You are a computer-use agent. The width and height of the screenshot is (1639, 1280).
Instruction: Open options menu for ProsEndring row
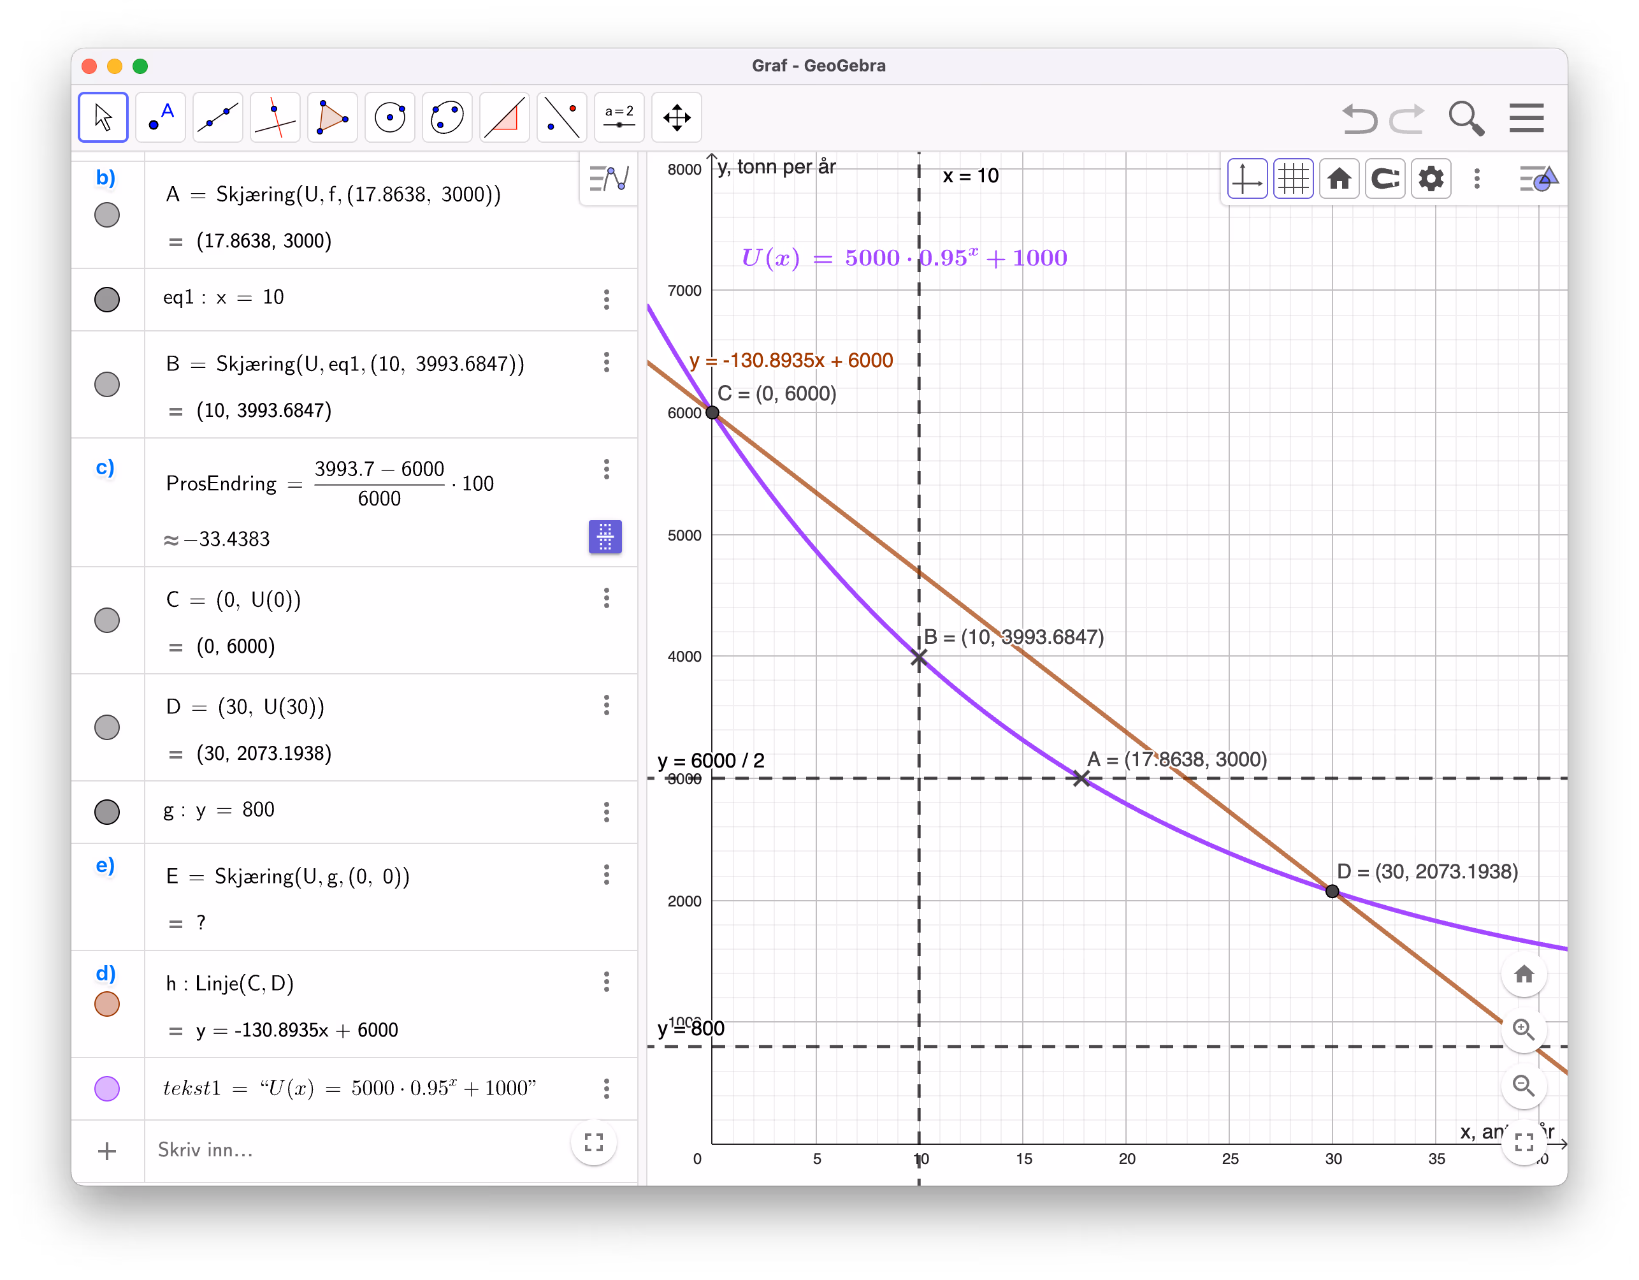607,469
